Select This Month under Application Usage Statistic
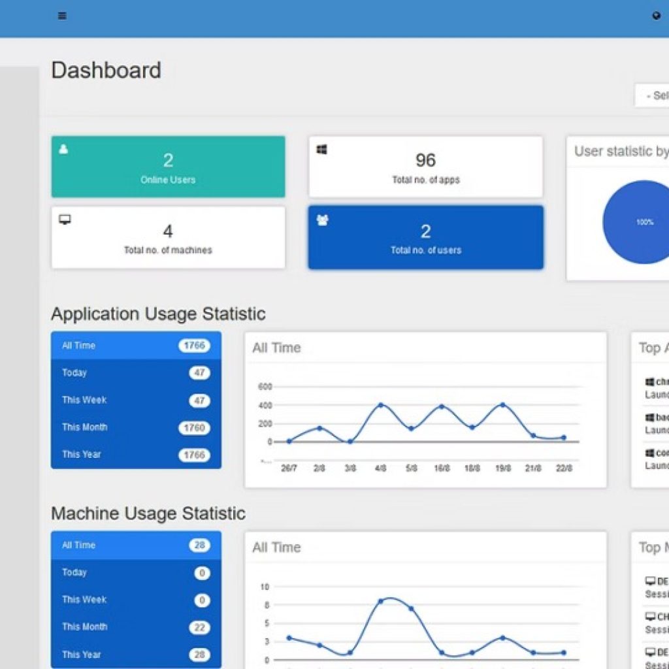The height and width of the screenshot is (669, 669). pos(136,427)
